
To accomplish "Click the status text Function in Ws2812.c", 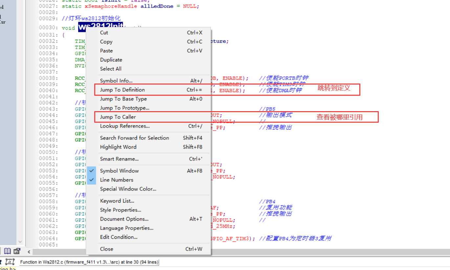I will (89, 262).
